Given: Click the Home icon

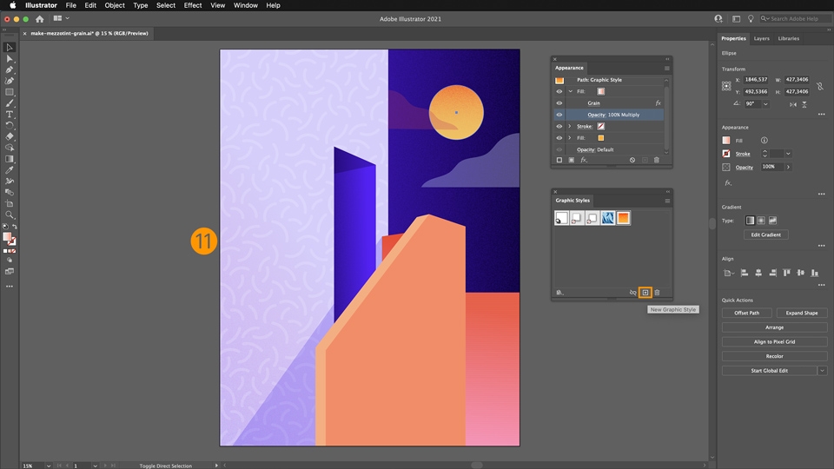Looking at the screenshot, I should tap(39, 18).
